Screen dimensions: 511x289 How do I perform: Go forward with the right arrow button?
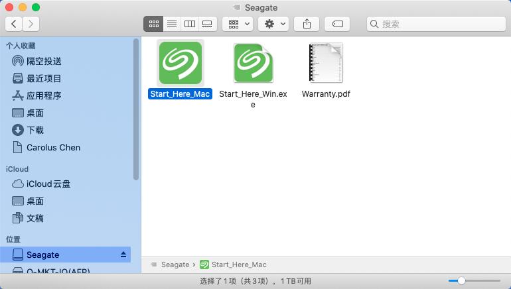[x=31, y=24]
